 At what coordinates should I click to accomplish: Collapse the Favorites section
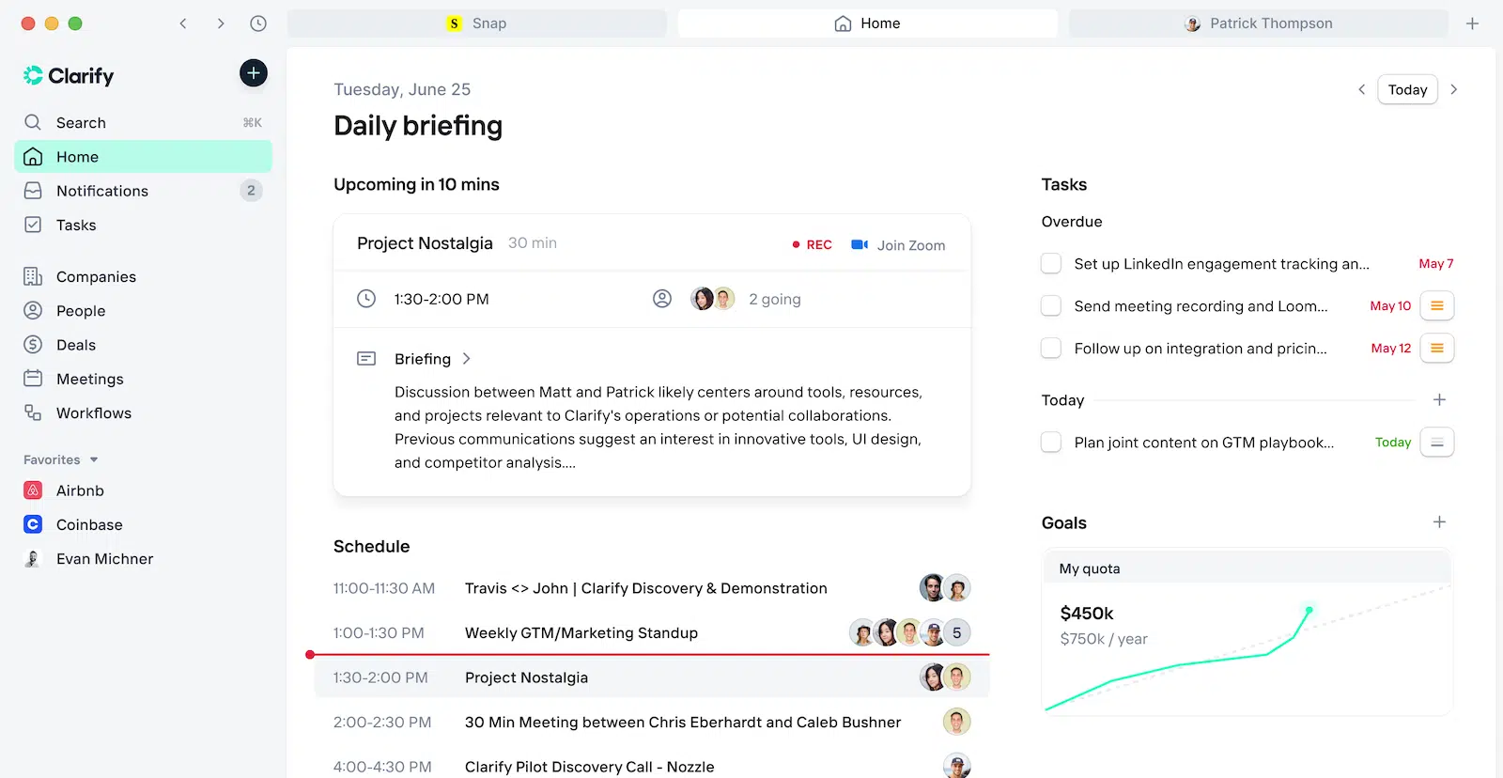tap(94, 459)
